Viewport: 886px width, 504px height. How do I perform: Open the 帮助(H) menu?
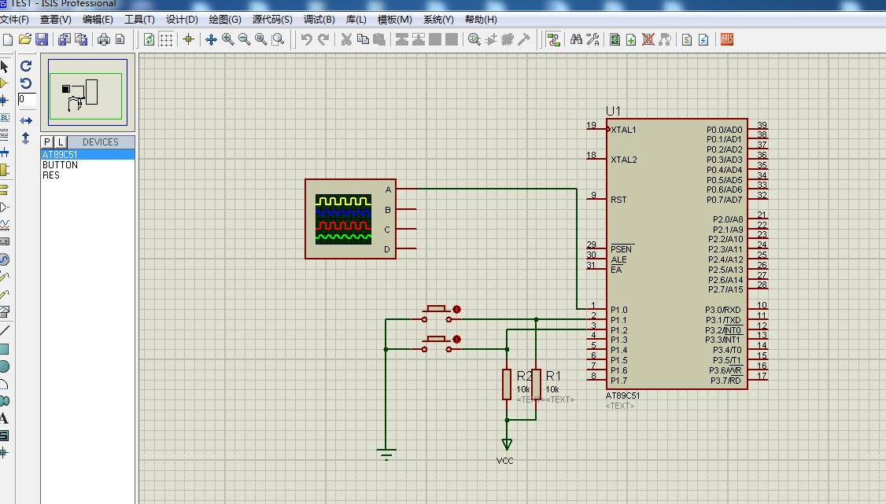[481, 19]
